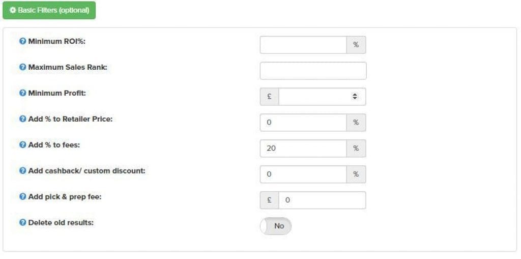
Task: Click help icon beside Add % to Retailer Price
Action: click(22, 119)
